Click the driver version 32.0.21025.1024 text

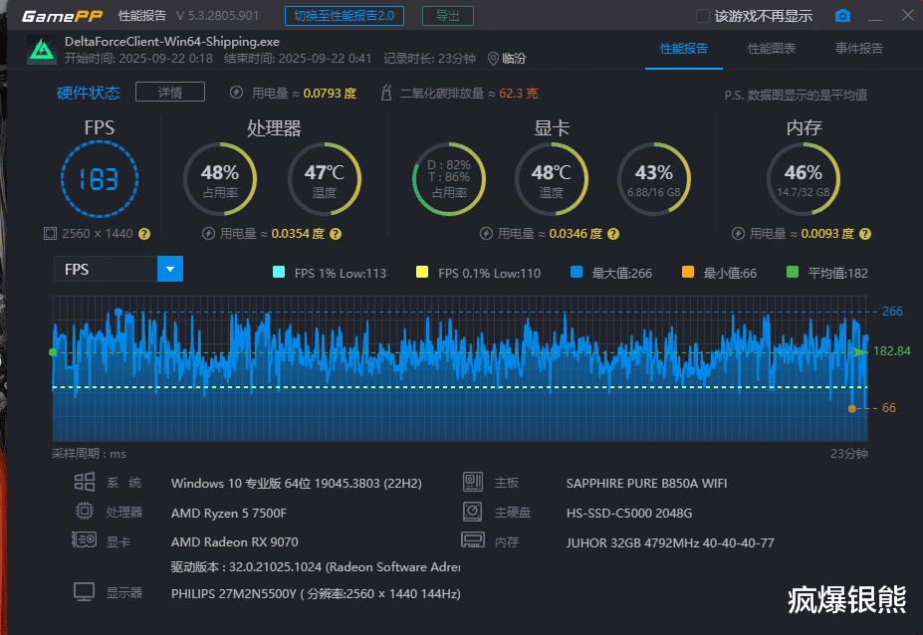coord(316,566)
